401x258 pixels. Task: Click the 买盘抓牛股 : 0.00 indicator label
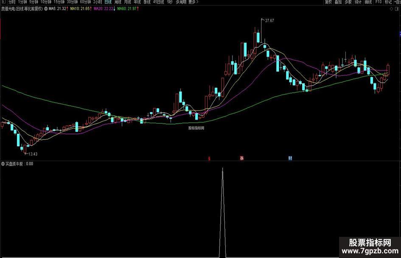(19, 164)
